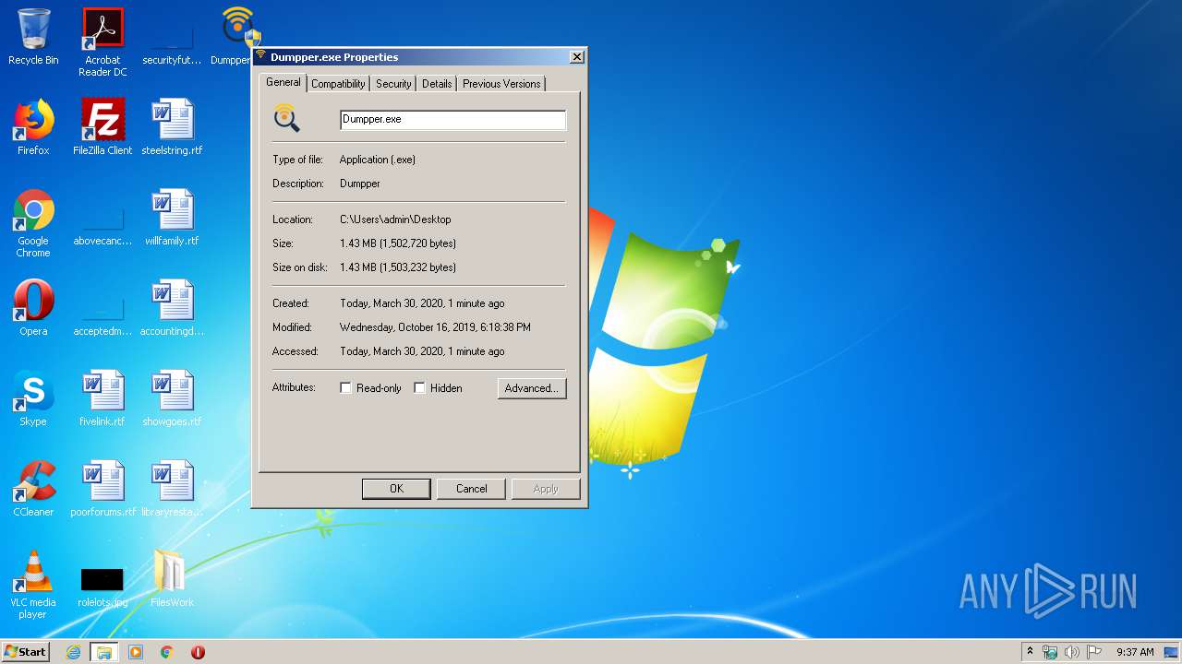Viewport: 1182px width, 664px height.
Task: Switch to the Previous Versions tab
Action: 501,84
